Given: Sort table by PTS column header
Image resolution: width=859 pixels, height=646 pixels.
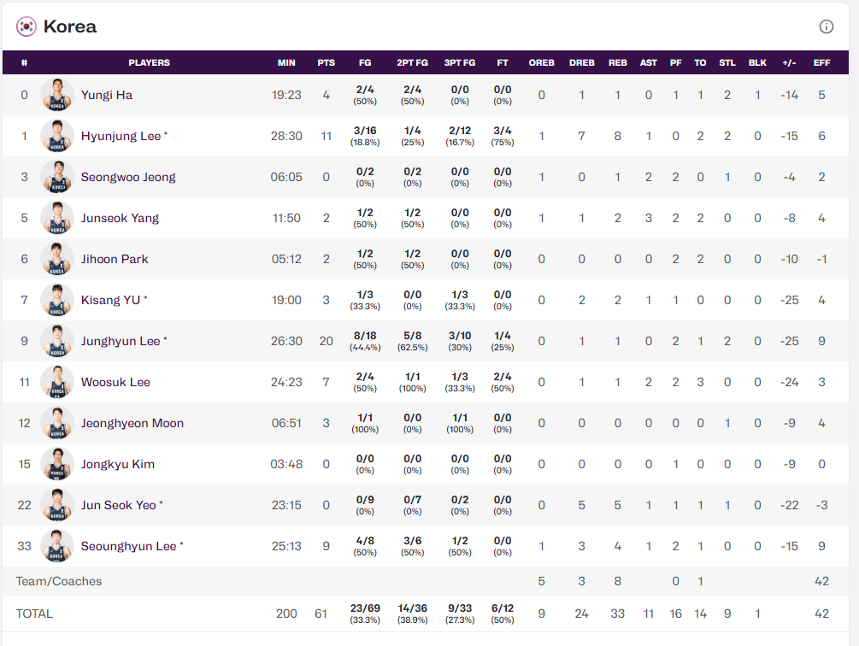Looking at the screenshot, I should (x=326, y=62).
